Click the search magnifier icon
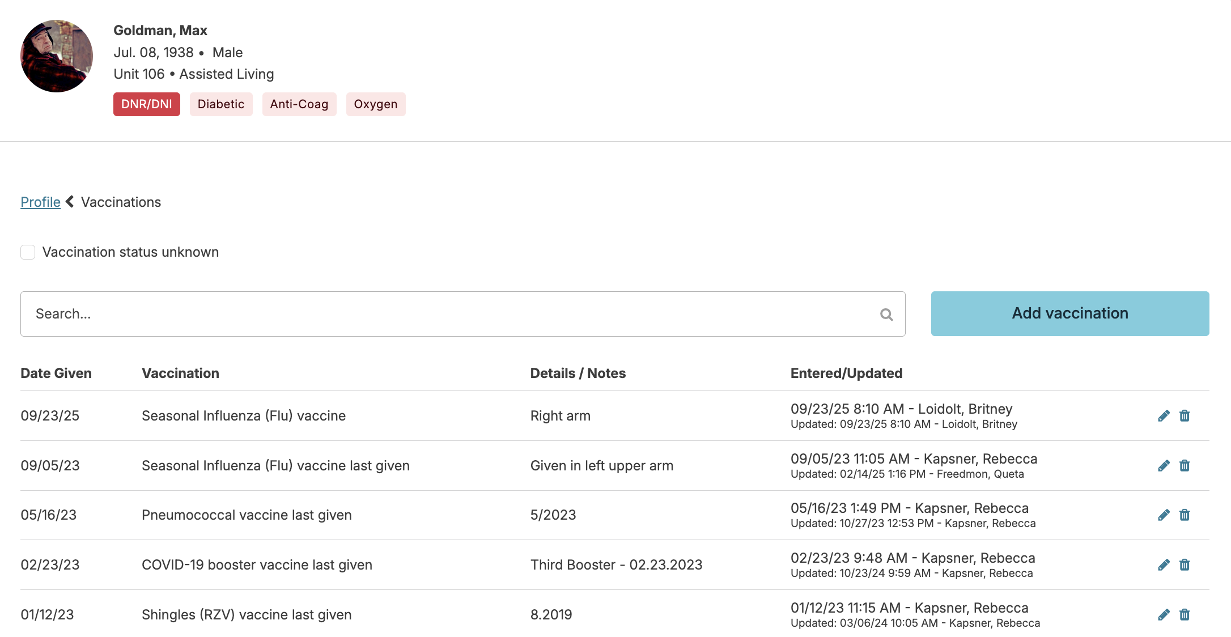This screenshot has width=1231, height=637. (886, 315)
